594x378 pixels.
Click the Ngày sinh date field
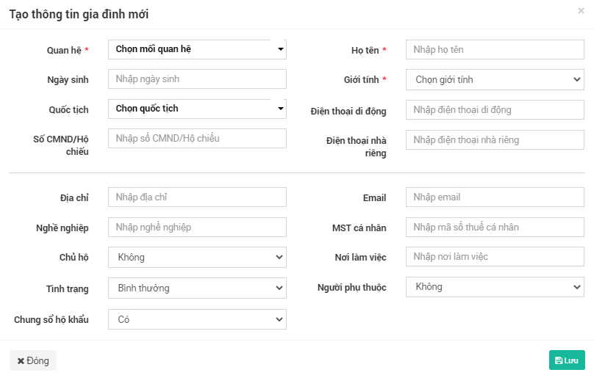pyautogui.click(x=197, y=79)
